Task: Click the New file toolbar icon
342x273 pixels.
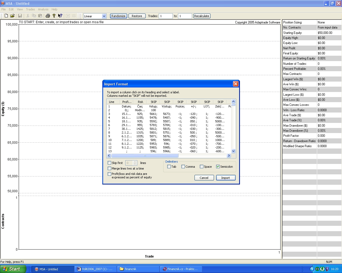Action: click(6, 16)
